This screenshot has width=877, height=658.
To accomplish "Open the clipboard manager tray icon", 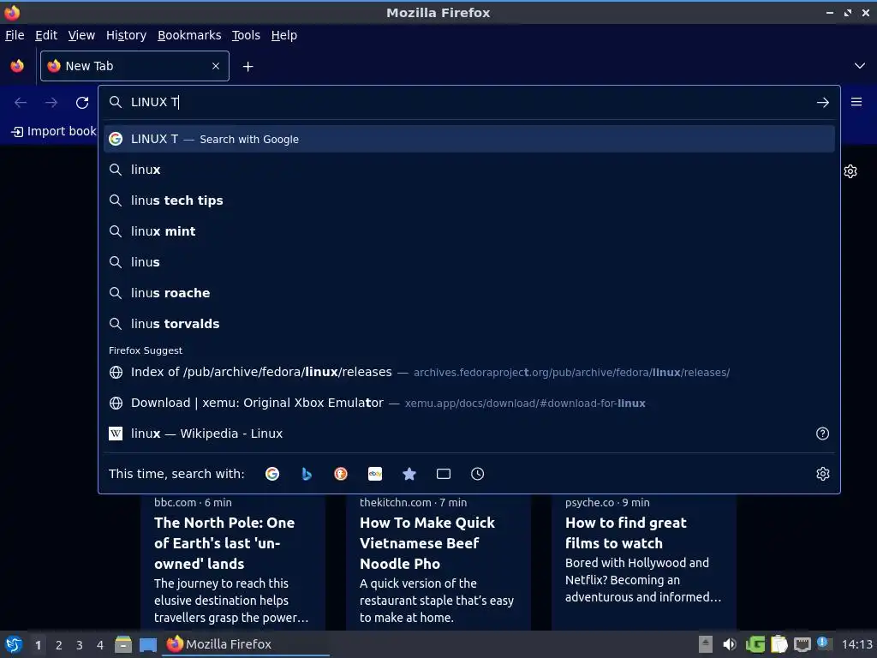I will 779,644.
